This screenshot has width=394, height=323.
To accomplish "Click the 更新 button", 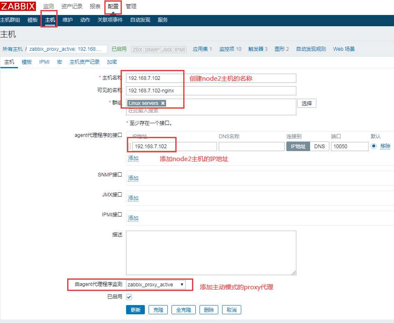I will tap(135, 310).
